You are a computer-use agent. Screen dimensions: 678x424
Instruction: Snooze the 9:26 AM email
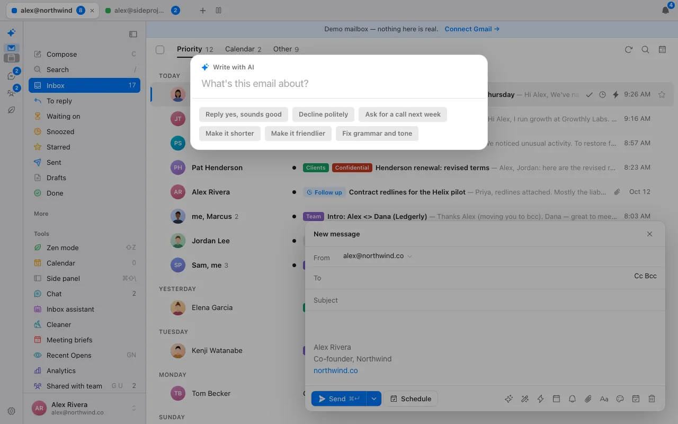pyautogui.click(x=602, y=95)
